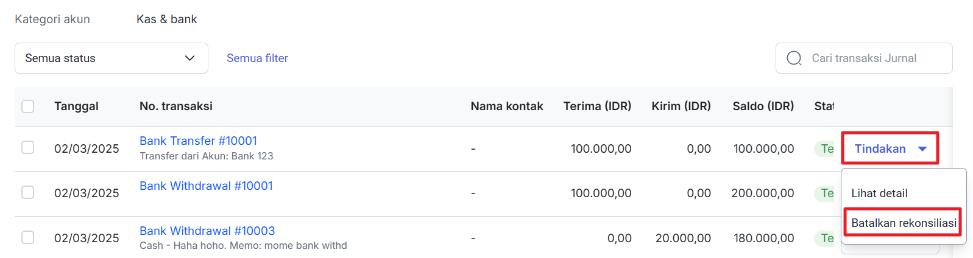This screenshot has height=258, width=973.
Task: Focus the Cari transaksi Jurnal search field
Action: (x=864, y=58)
